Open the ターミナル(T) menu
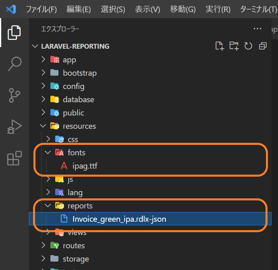Image resolution: width=278 pixels, height=270 pixels. tap(259, 9)
